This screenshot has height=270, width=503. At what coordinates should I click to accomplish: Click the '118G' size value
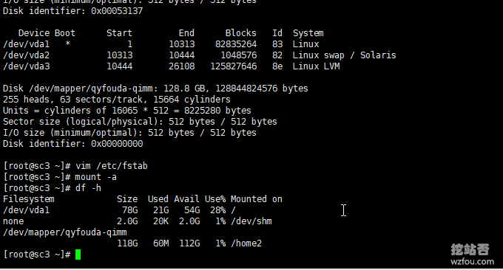tap(127, 243)
